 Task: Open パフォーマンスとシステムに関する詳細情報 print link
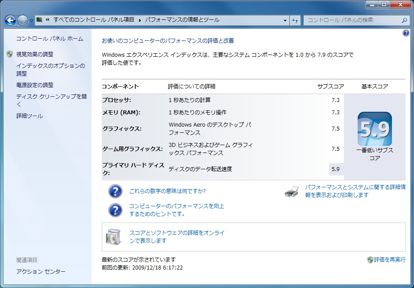click(x=355, y=191)
